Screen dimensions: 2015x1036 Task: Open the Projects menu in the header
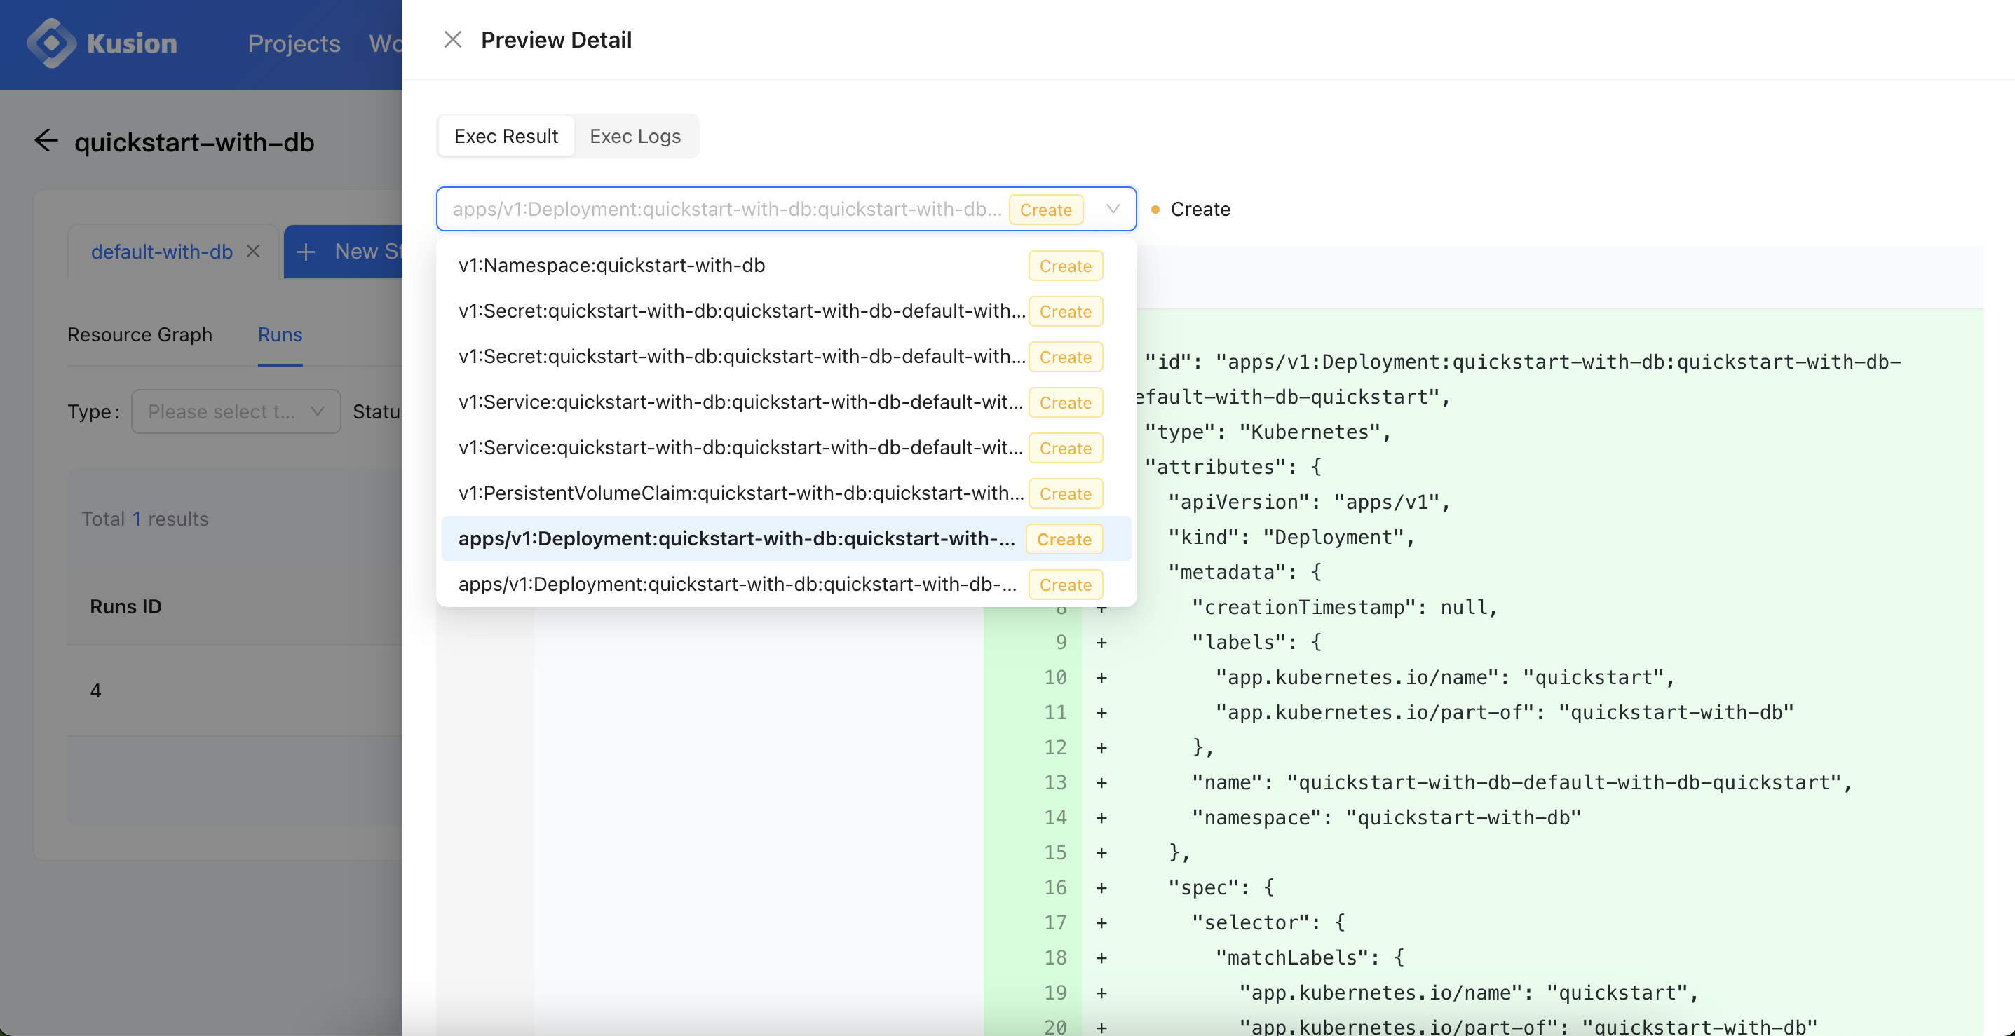294,43
